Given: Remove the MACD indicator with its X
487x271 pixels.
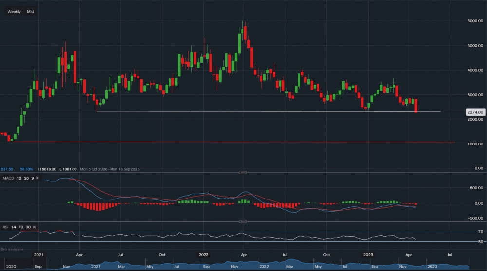Looking at the screenshot, I should [37, 178].
